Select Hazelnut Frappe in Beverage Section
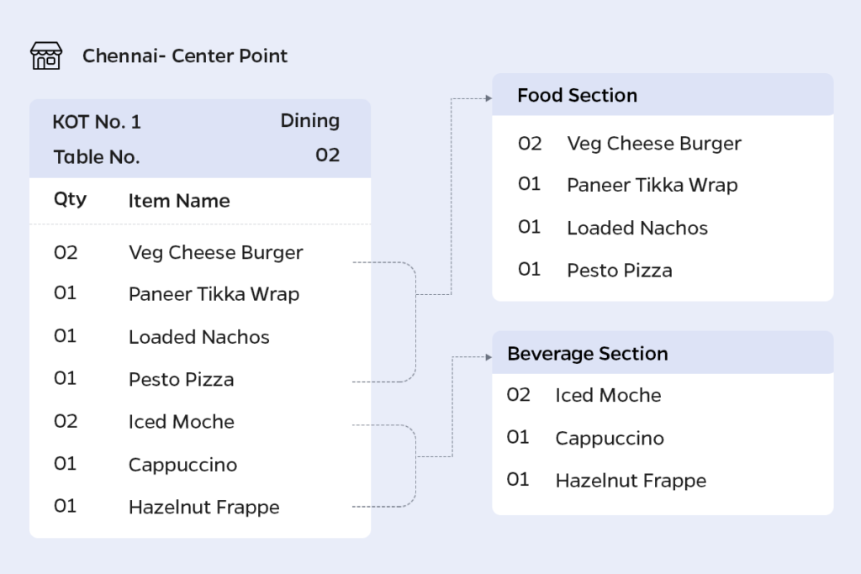Image resolution: width=861 pixels, height=574 pixels. point(631,481)
